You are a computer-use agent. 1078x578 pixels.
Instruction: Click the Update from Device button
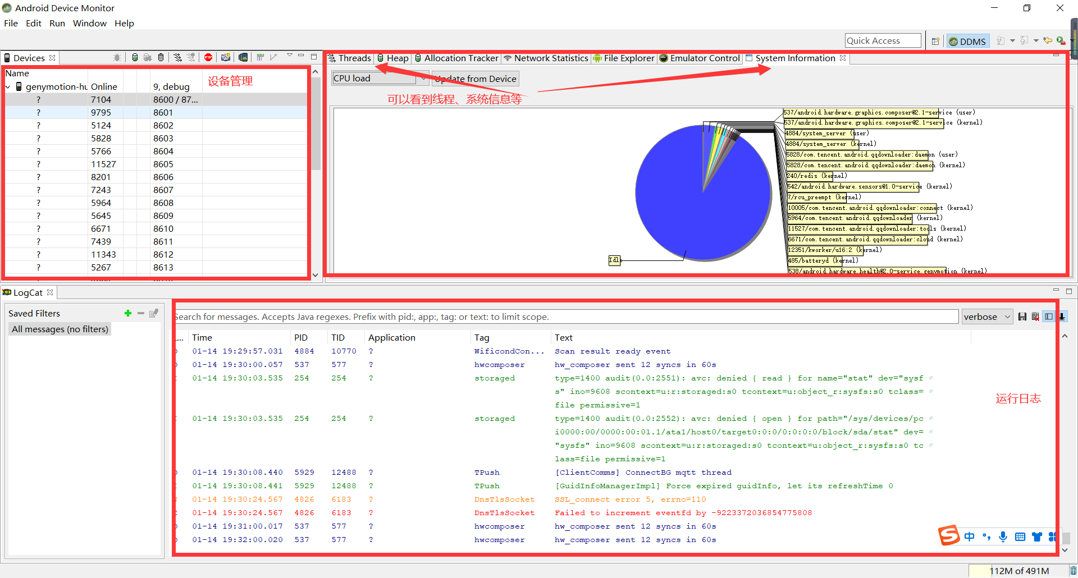tap(475, 79)
